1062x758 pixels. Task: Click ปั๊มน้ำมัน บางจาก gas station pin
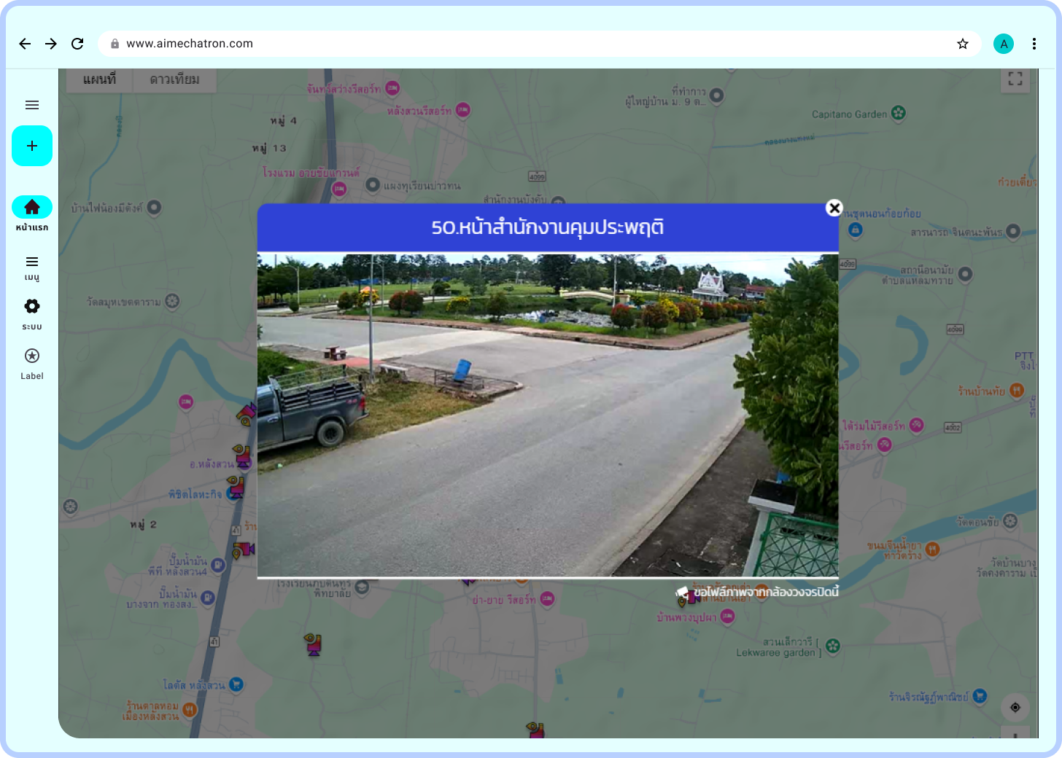coord(208,598)
